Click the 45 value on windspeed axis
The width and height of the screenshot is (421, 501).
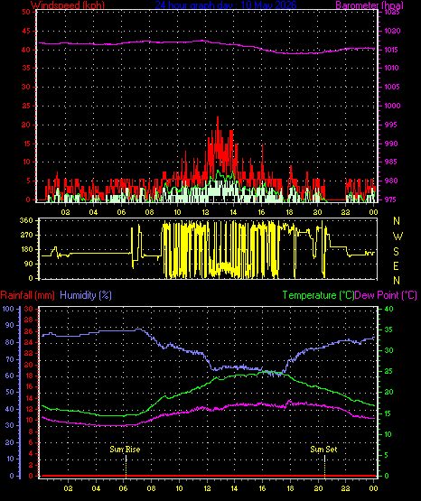(26, 31)
